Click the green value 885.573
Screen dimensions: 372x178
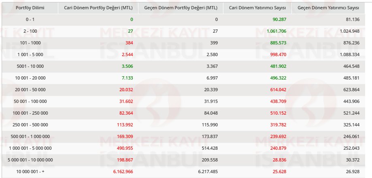click(278, 43)
